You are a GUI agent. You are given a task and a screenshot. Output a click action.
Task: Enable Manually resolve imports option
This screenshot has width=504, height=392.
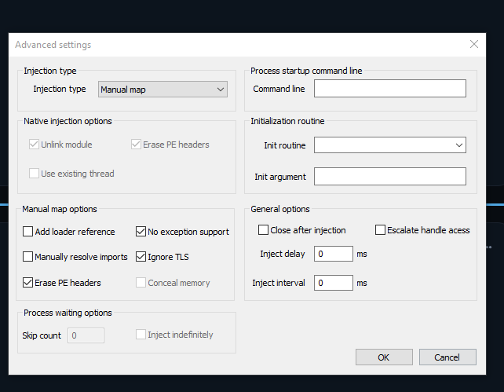(x=28, y=257)
